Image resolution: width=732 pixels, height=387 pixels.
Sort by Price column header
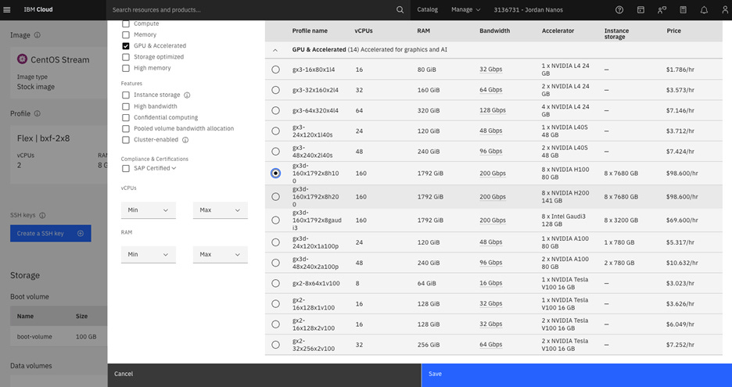pos(673,30)
